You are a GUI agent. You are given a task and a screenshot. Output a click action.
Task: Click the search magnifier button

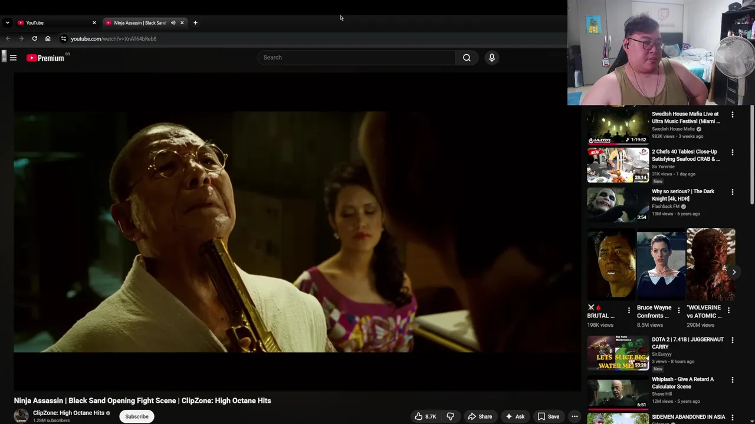(x=467, y=58)
